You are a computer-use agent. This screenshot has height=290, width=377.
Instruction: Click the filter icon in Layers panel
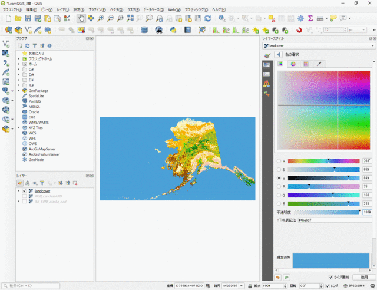click(x=42, y=183)
